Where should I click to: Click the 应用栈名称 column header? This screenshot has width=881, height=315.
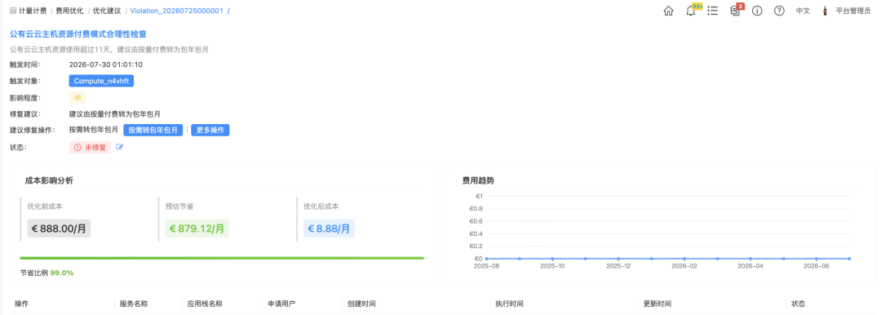205,304
